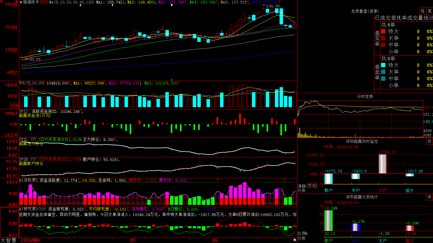Select 大户 in 深圳超赢实时监控 panel
433x243 pixels.
(x=383, y=190)
